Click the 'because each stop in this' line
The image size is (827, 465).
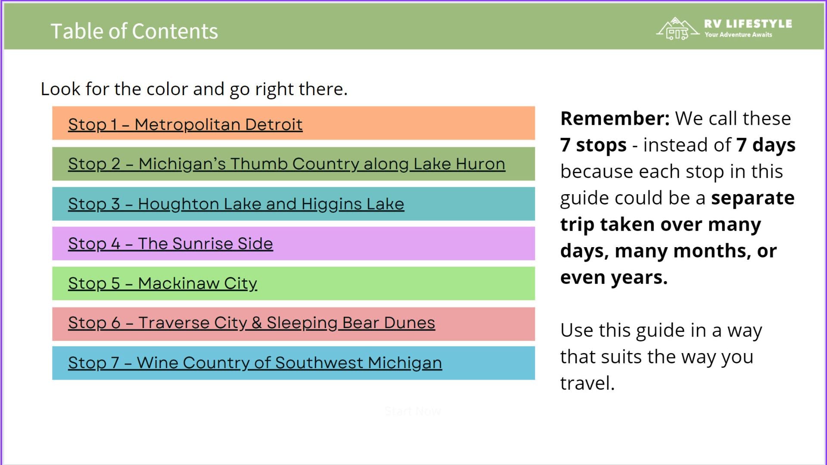pos(672,172)
